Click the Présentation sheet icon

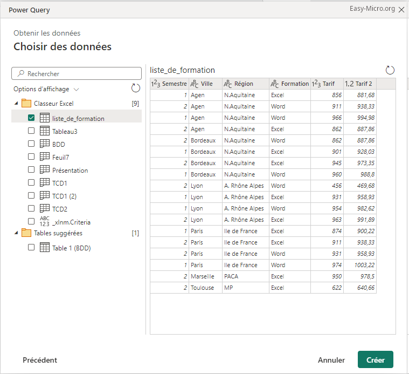45,169
